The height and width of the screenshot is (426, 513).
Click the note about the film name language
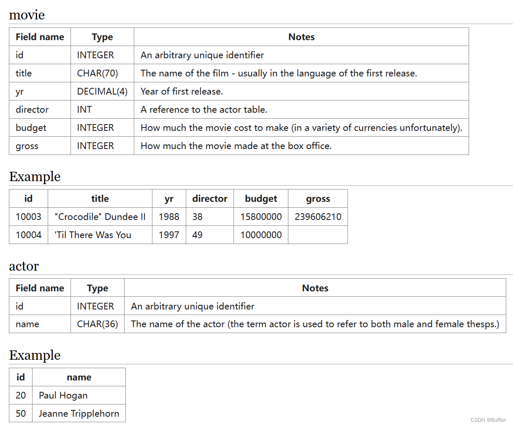[279, 73]
